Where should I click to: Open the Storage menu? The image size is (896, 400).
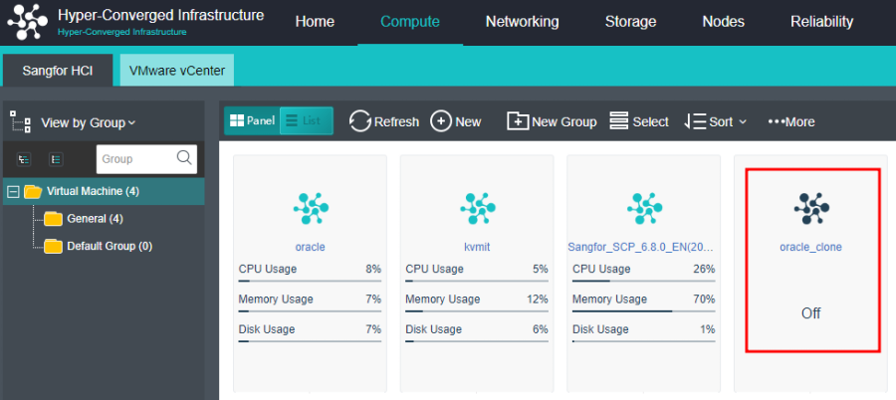tap(631, 22)
